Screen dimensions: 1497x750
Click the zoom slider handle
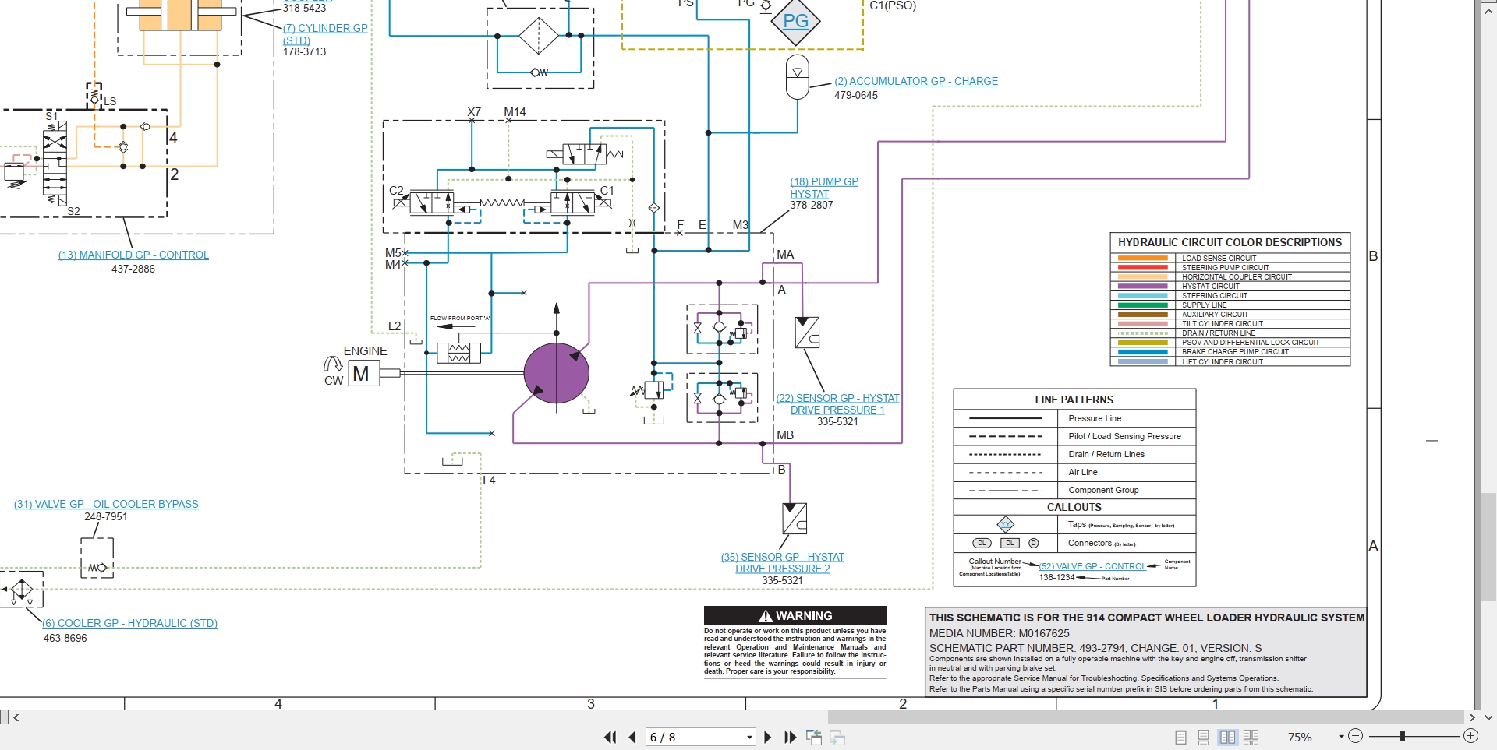(1403, 736)
